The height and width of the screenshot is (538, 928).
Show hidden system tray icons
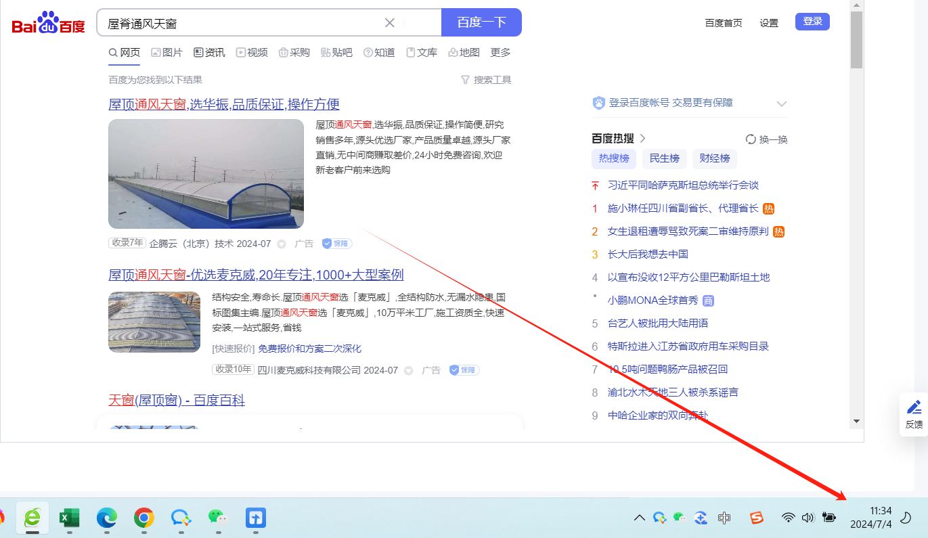[x=639, y=518]
